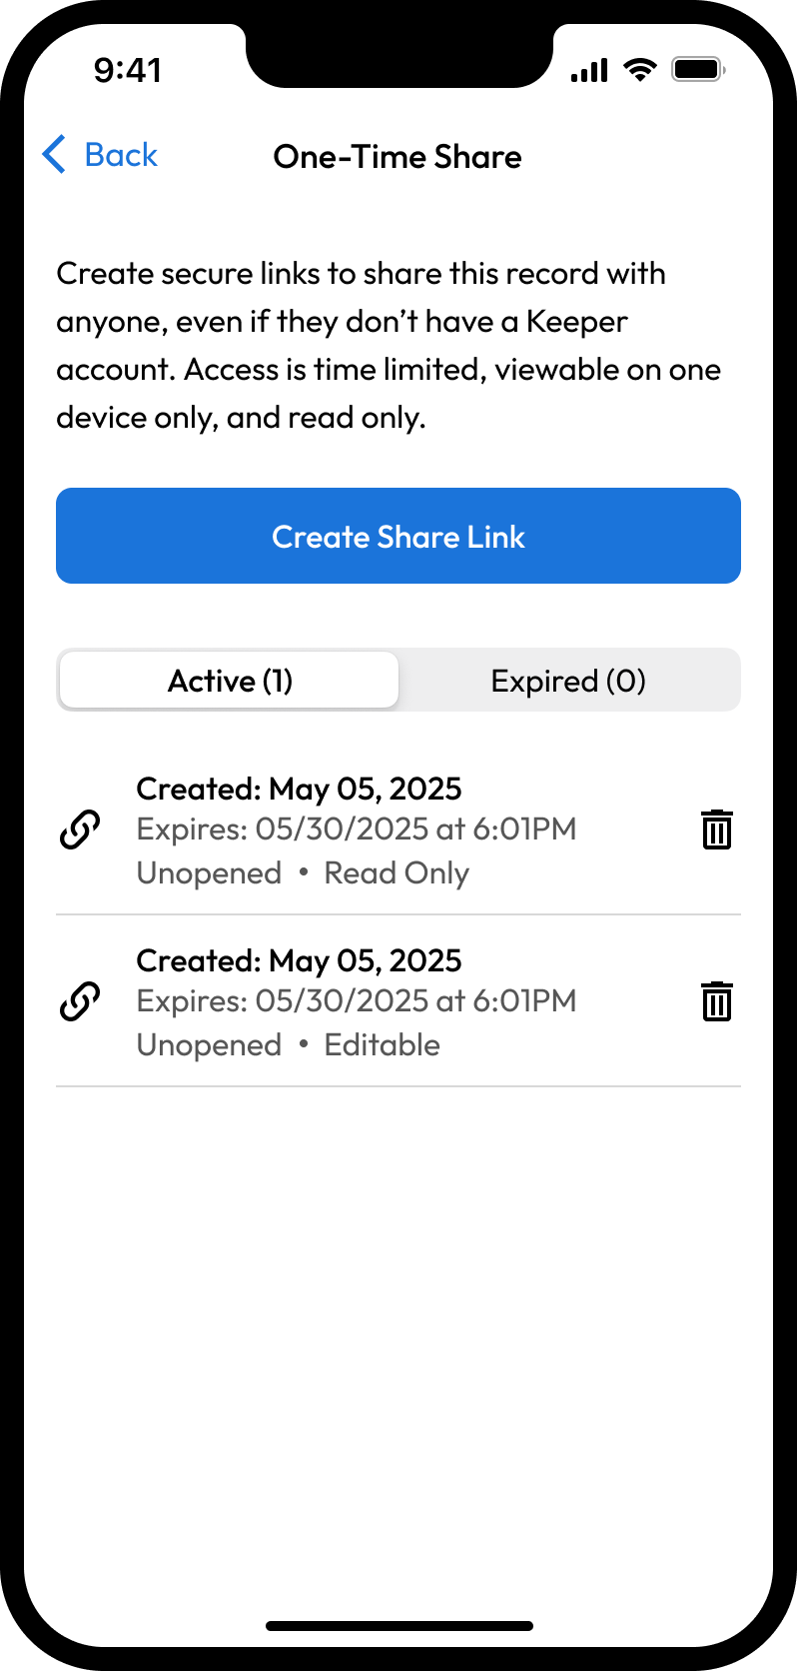This screenshot has height=1671, width=797.
Task: Click the Back text link
Action: coord(121,155)
